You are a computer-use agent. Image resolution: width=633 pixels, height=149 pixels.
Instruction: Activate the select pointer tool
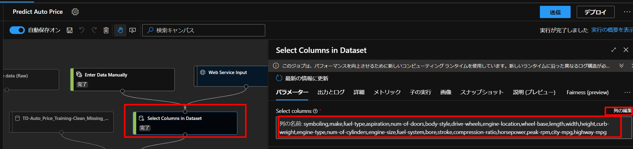click(133, 30)
